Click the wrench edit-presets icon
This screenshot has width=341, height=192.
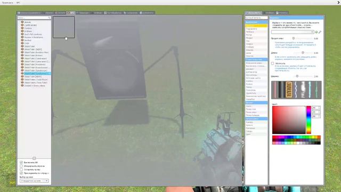click(320, 32)
